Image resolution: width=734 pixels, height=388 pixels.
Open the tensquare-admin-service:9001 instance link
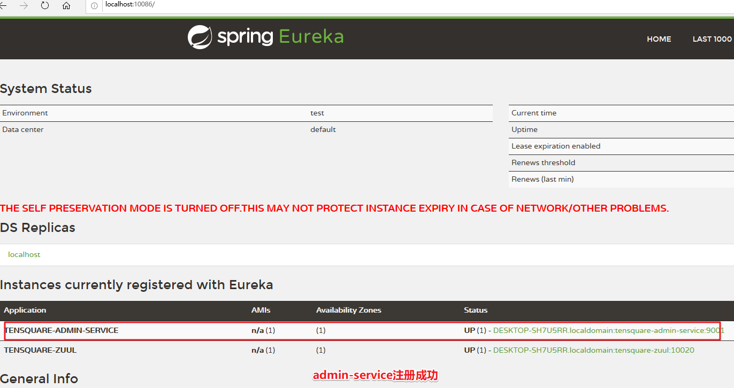coord(609,330)
